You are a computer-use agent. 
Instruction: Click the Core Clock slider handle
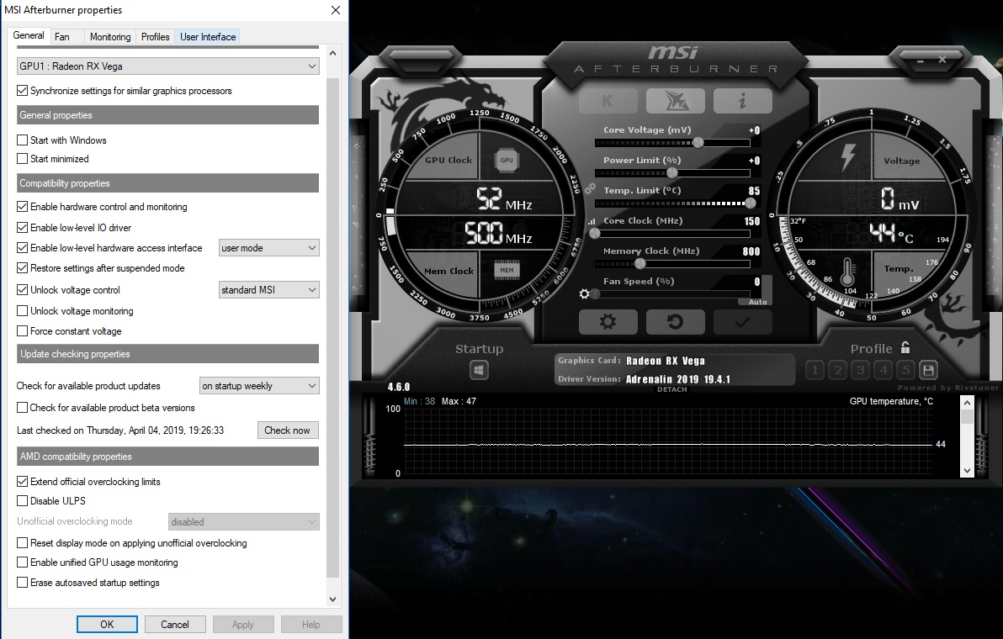pyautogui.click(x=595, y=234)
